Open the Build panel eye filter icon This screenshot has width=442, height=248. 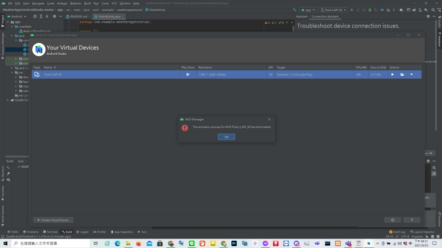9,180
